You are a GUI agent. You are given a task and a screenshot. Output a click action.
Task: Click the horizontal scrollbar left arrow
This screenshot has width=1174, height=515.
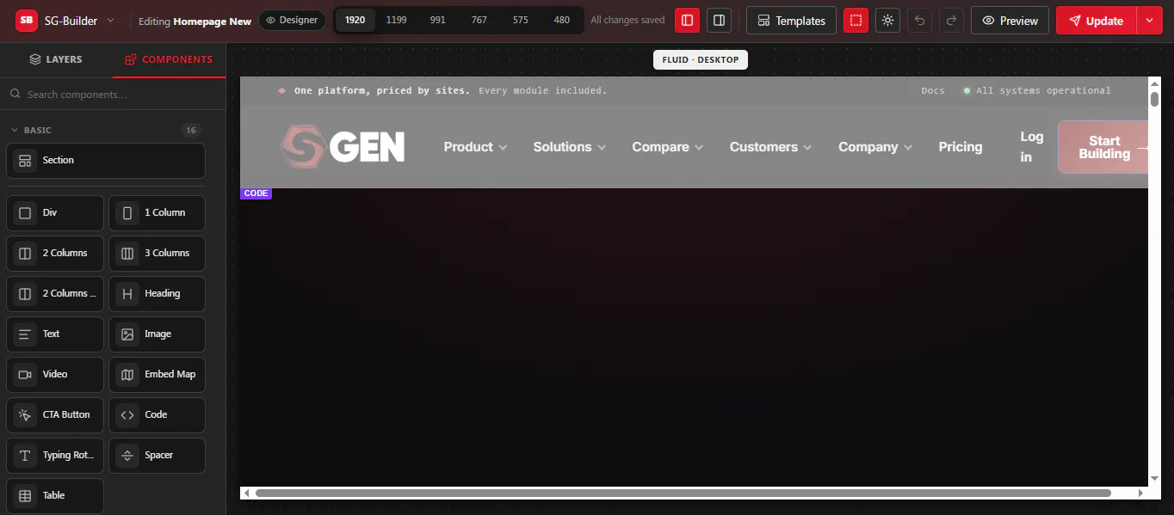(247, 493)
